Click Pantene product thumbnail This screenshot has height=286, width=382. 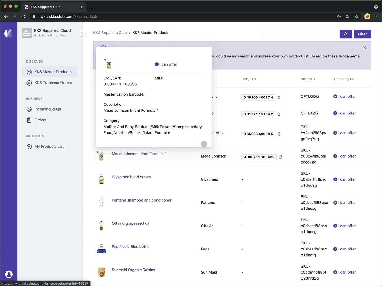(101, 202)
